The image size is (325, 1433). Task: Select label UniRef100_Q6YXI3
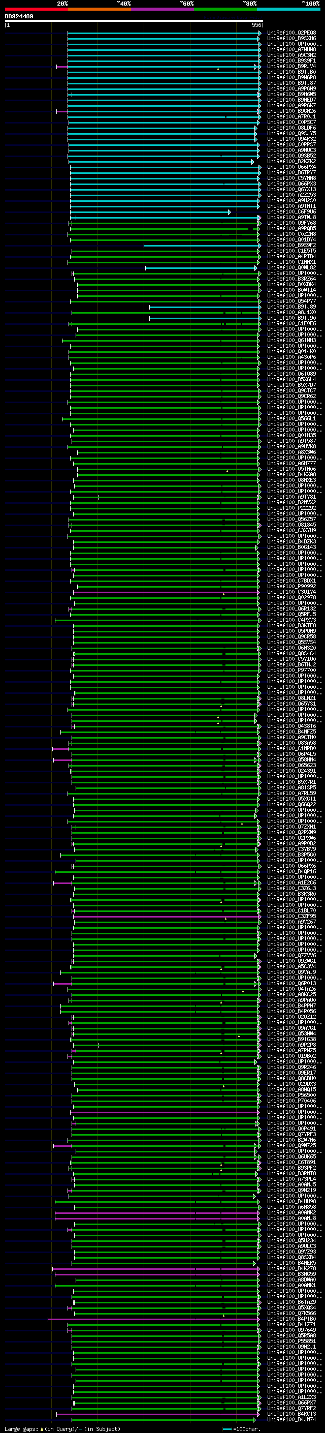tap(291, 189)
